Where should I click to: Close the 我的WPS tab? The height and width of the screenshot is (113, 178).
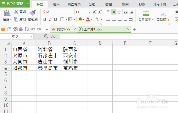click(x=74, y=29)
